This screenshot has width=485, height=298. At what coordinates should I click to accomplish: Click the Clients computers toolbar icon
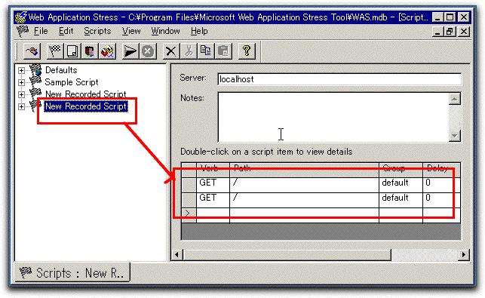107,51
